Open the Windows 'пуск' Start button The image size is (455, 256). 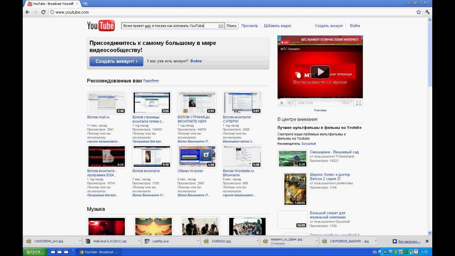coord(34,252)
